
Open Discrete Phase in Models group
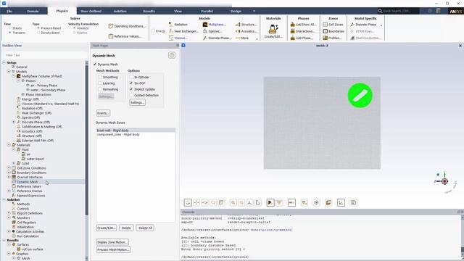(217, 38)
